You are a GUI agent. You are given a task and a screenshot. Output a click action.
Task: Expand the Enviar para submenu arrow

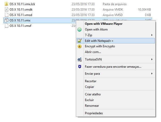[152, 73]
